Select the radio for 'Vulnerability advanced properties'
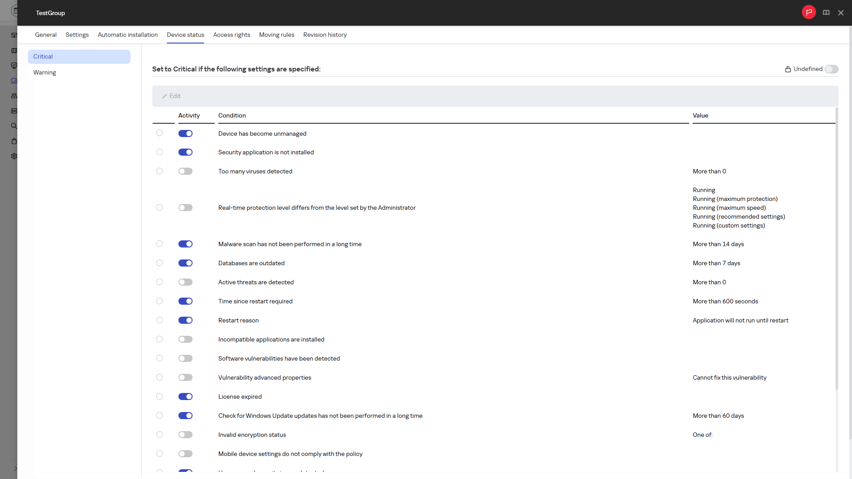This screenshot has height=479, width=852. (159, 377)
